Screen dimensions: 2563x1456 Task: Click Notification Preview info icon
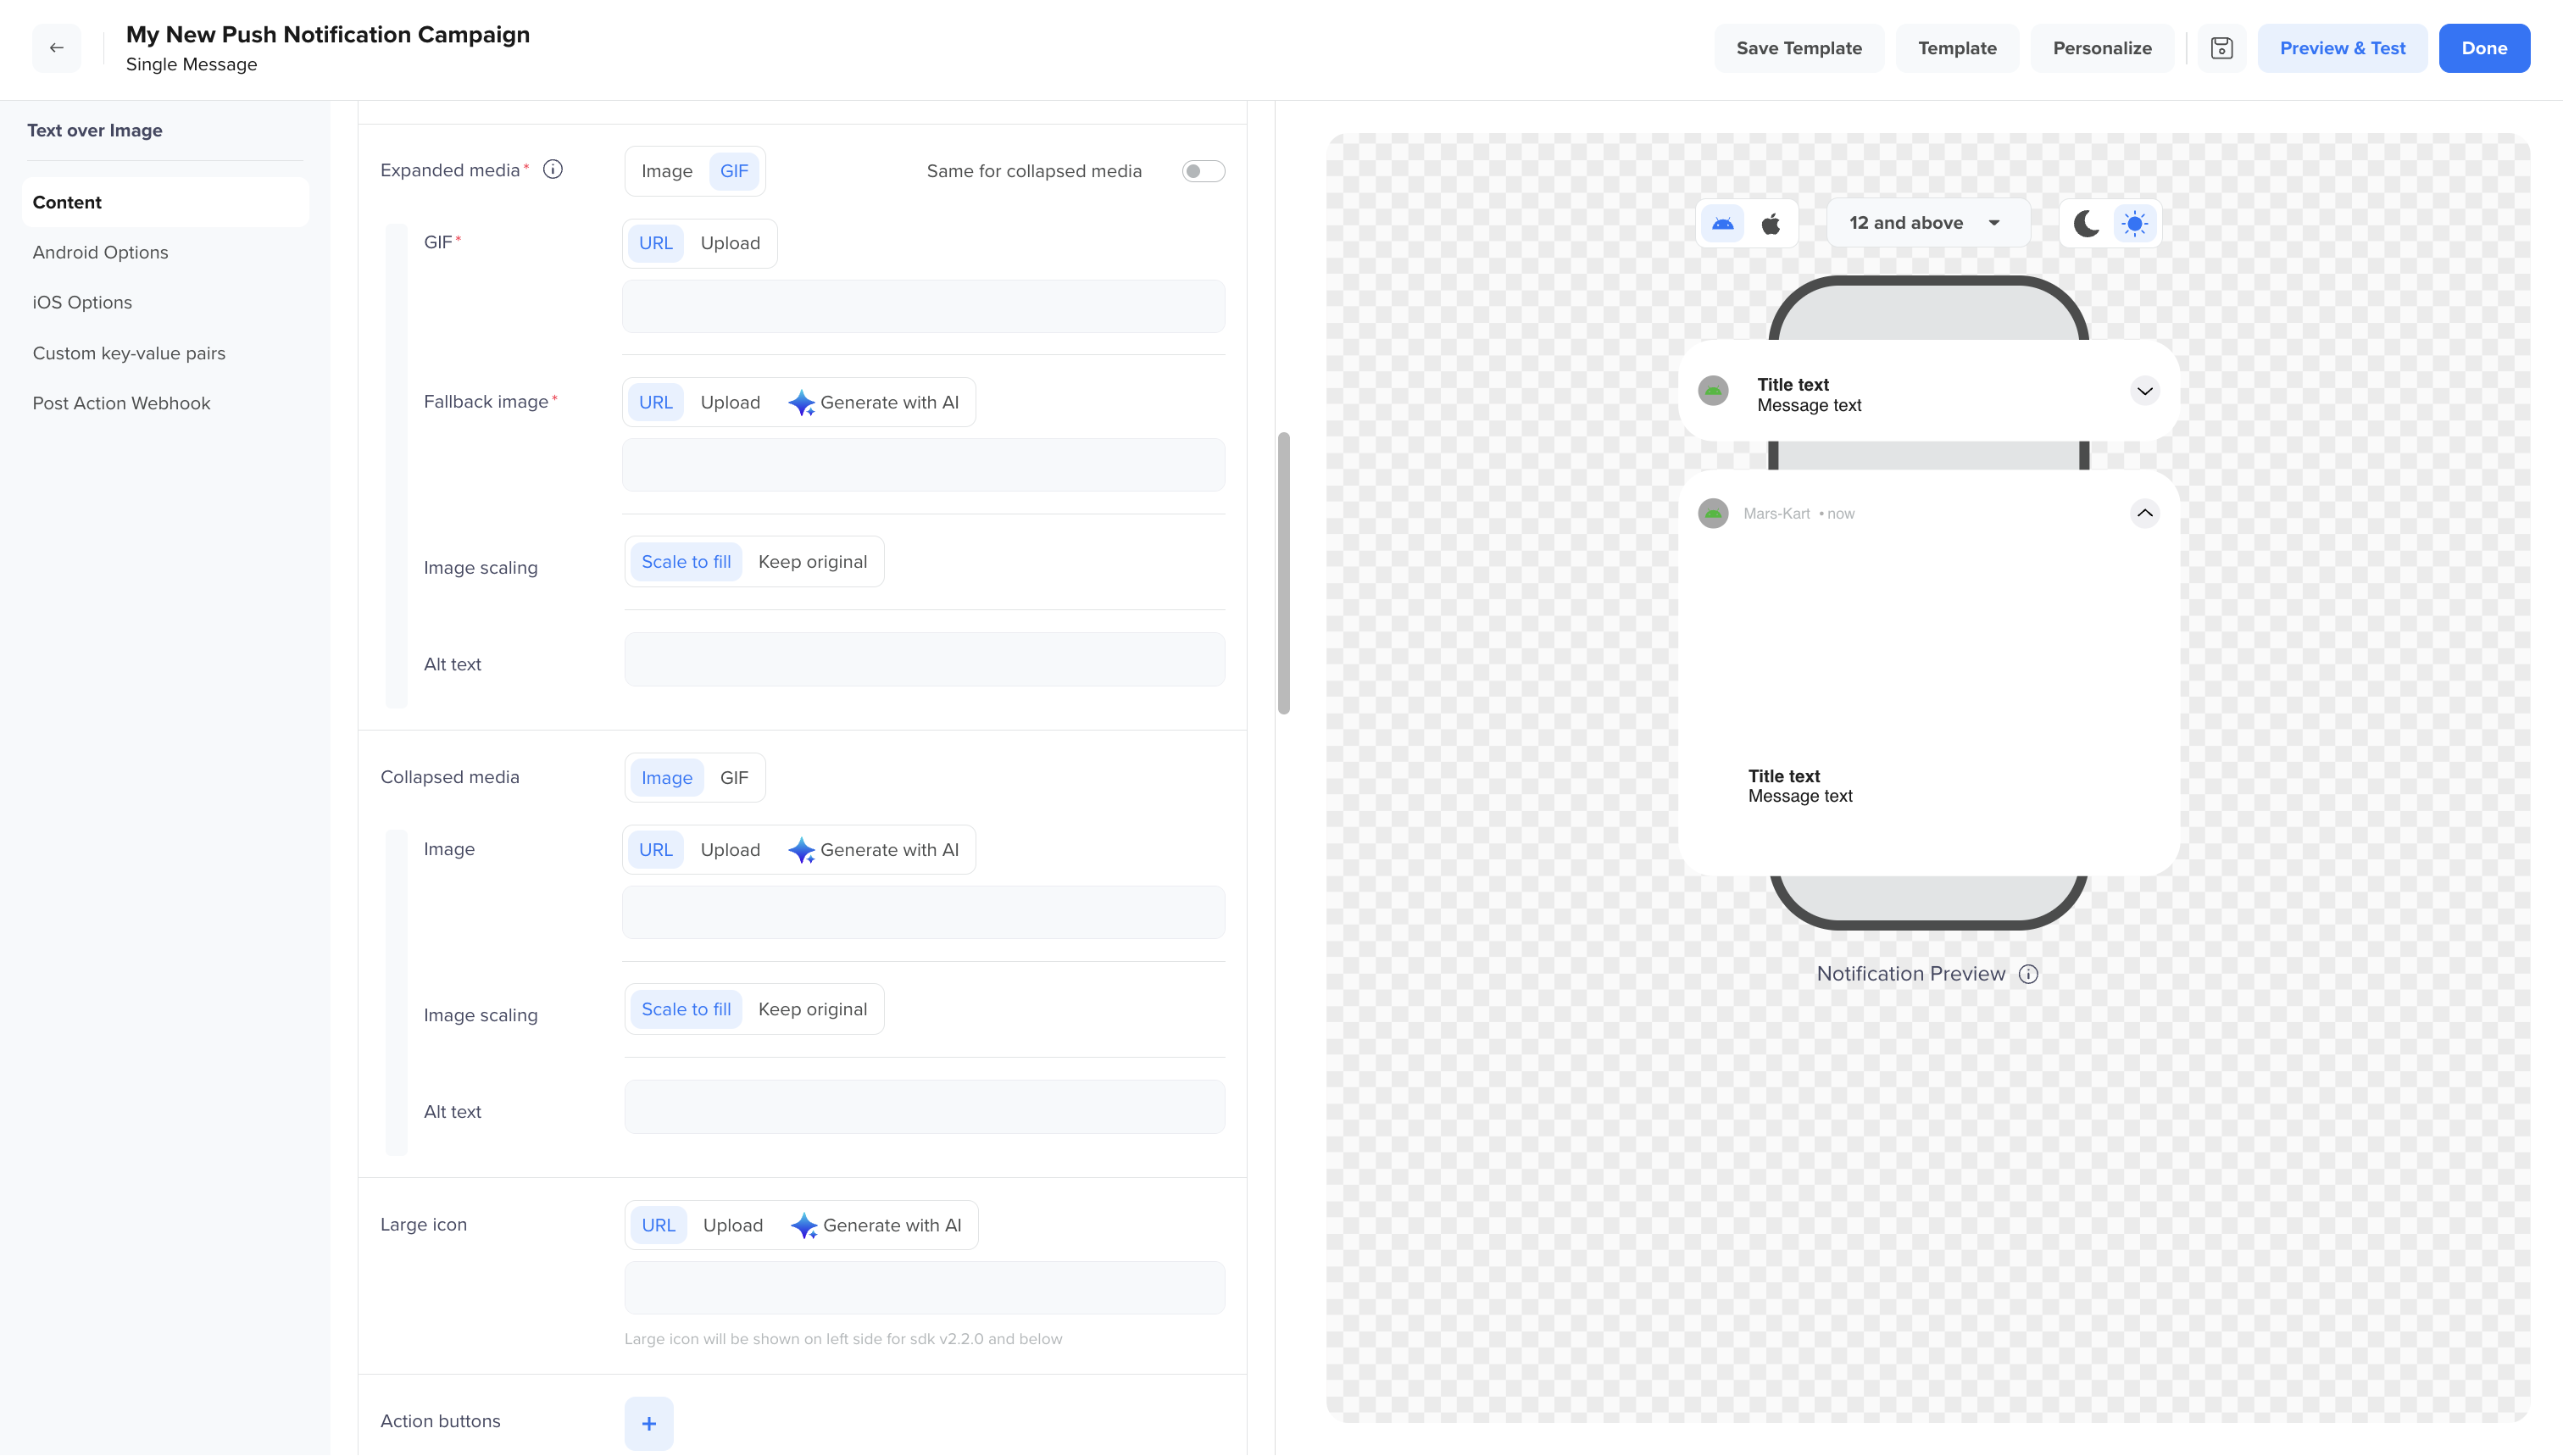pyautogui.click(x=2028, y=974)
